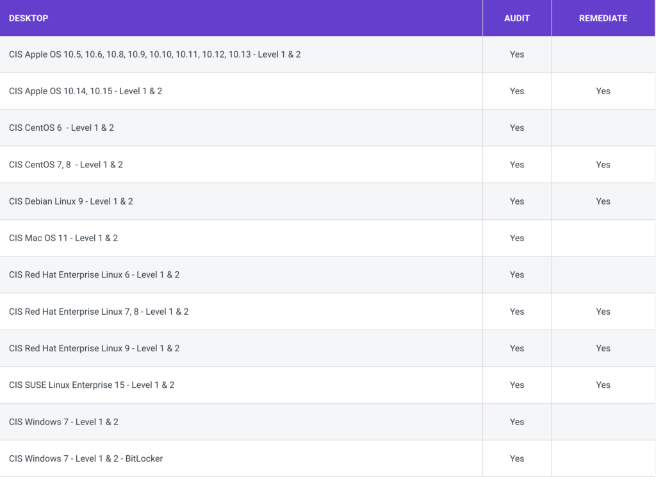
Task: Click Remediate Yes for CentOS 7, 8 row
Action: (x=603, y=165)
